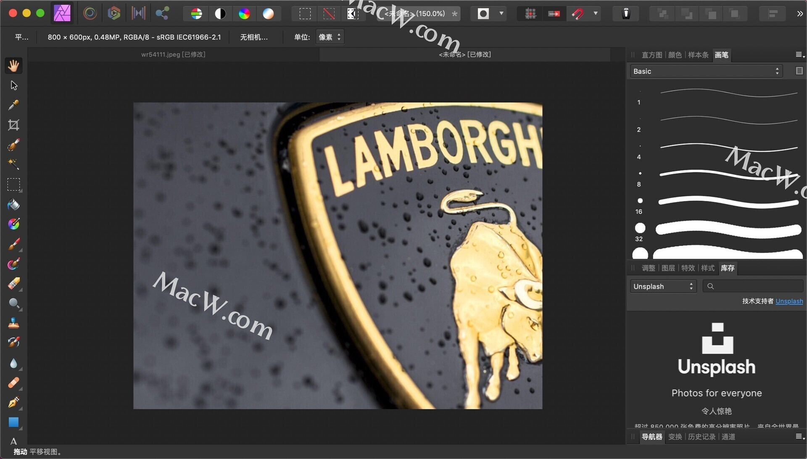Switch to the Photo persona

[x=62, y=13]
